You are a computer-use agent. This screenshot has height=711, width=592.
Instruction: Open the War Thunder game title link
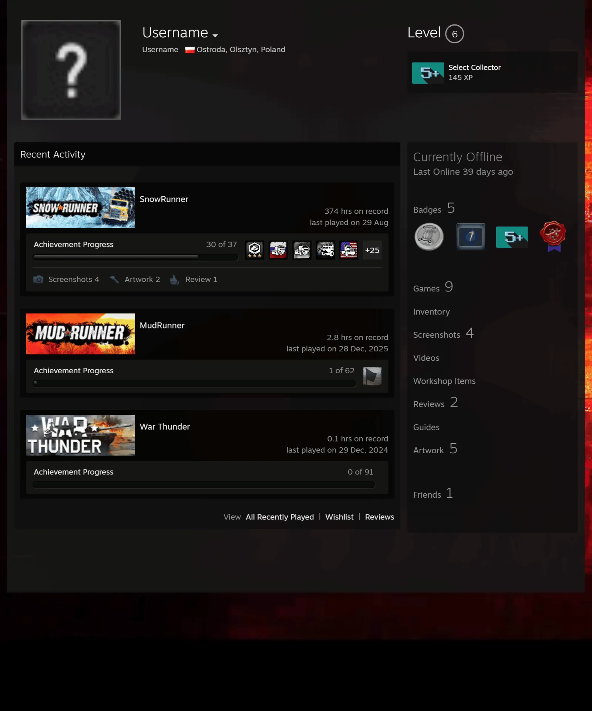point(165,427)
